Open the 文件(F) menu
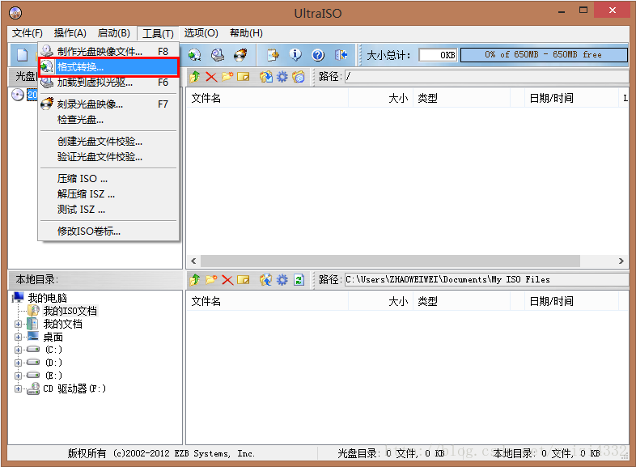 click(28, 33)
